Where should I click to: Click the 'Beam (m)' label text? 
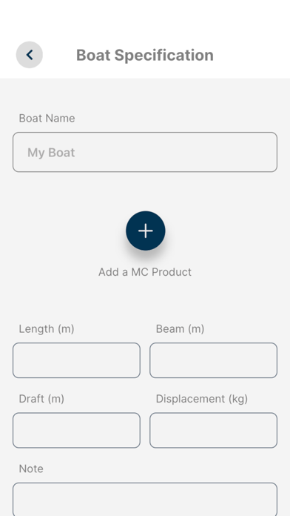180,328
